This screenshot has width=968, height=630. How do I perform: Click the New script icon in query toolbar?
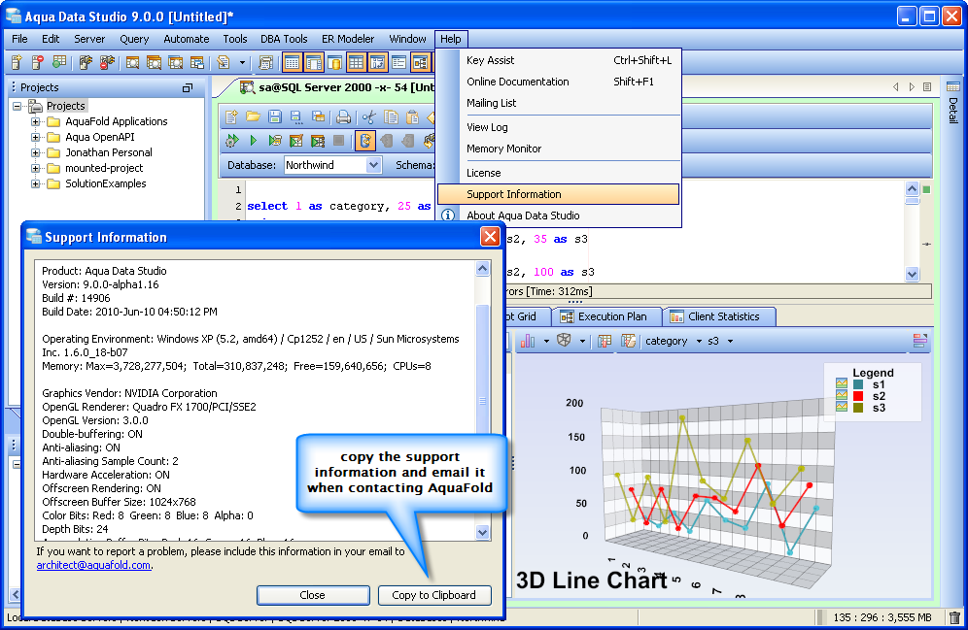coord(231,117)
